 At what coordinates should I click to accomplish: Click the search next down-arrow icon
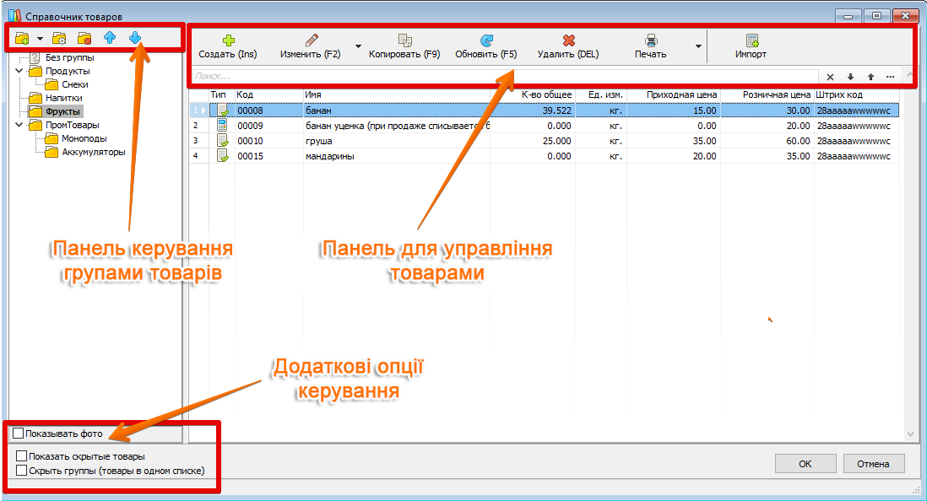[850, 77]
